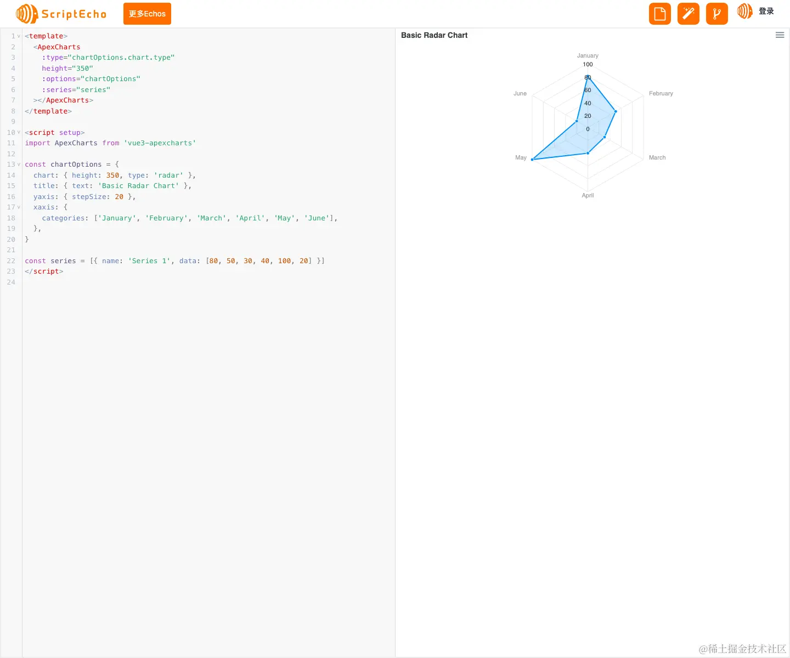The image size is (790, 658).
Task: Click 'vue3-apexcharts' import string in code
Action: (160, 143)
